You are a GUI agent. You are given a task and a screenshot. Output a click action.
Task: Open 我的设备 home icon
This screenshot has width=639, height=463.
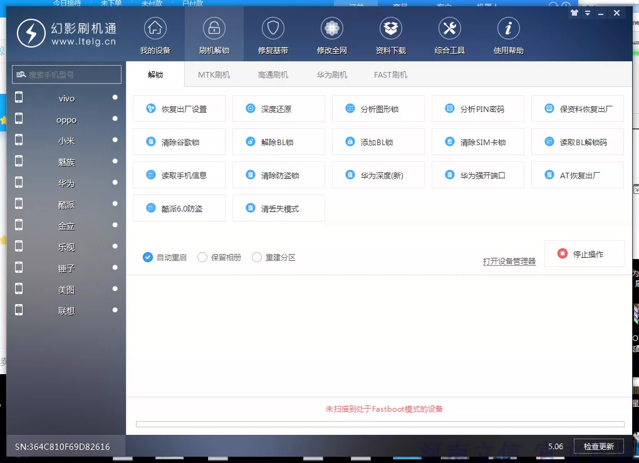point(155,28)
